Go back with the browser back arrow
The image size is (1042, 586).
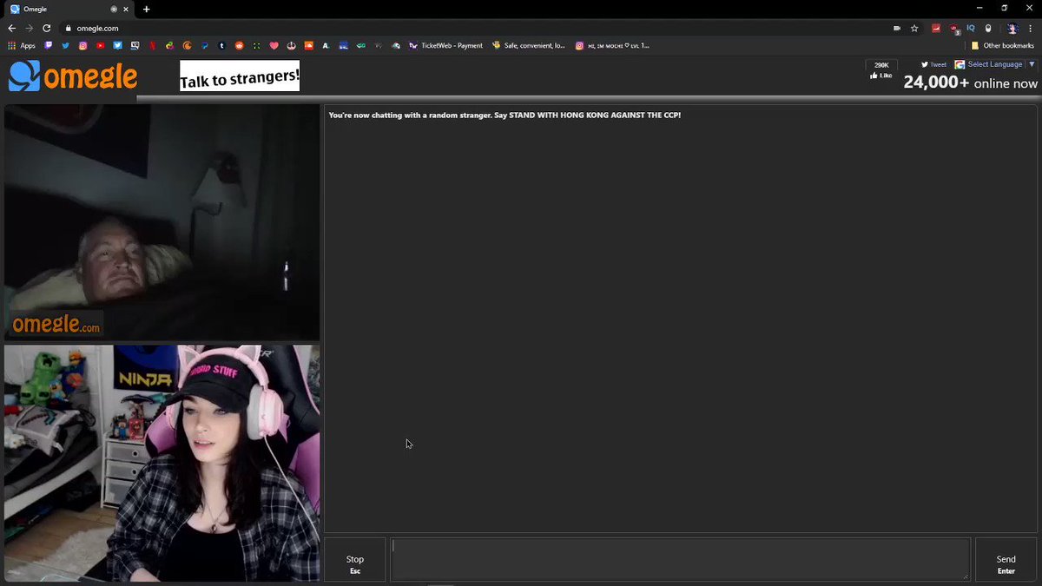click(12, 28)
